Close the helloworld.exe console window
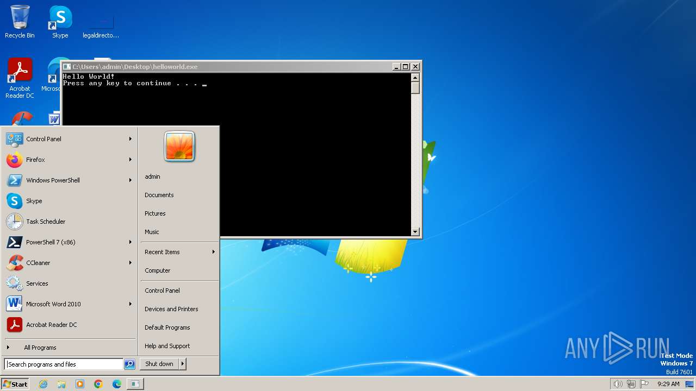The width and height of the screenshot is (696, 391). pyautogui.click(x=415, y=67)
